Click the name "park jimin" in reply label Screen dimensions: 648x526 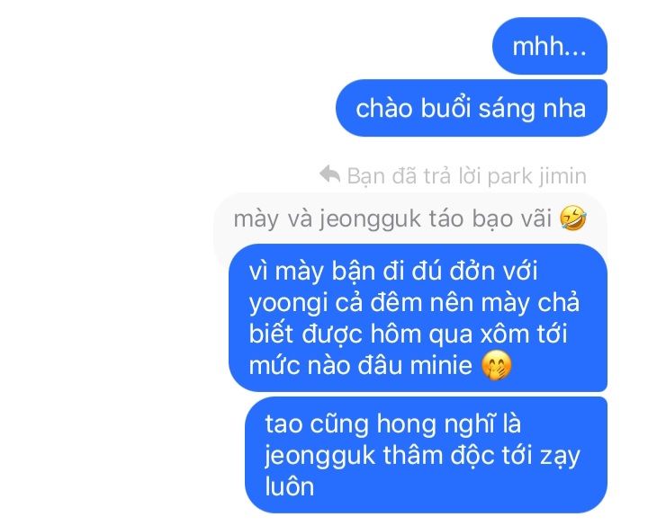tap(536, 177)
